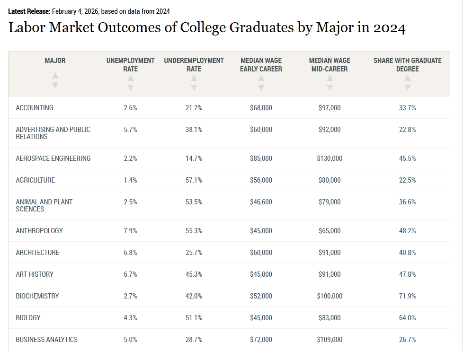This screenshot has height=351, width=472.
Task: Sort Median Wage Early Career descending arrow
Action: (261, 88)
